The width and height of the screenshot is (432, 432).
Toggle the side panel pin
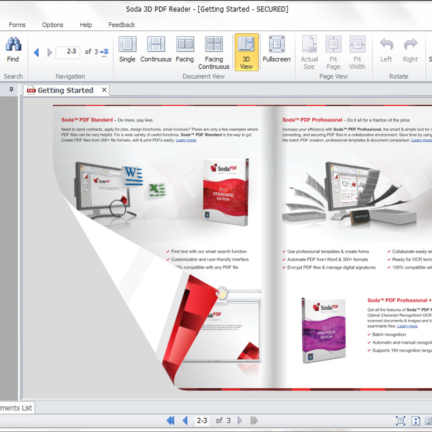[11, 90]
